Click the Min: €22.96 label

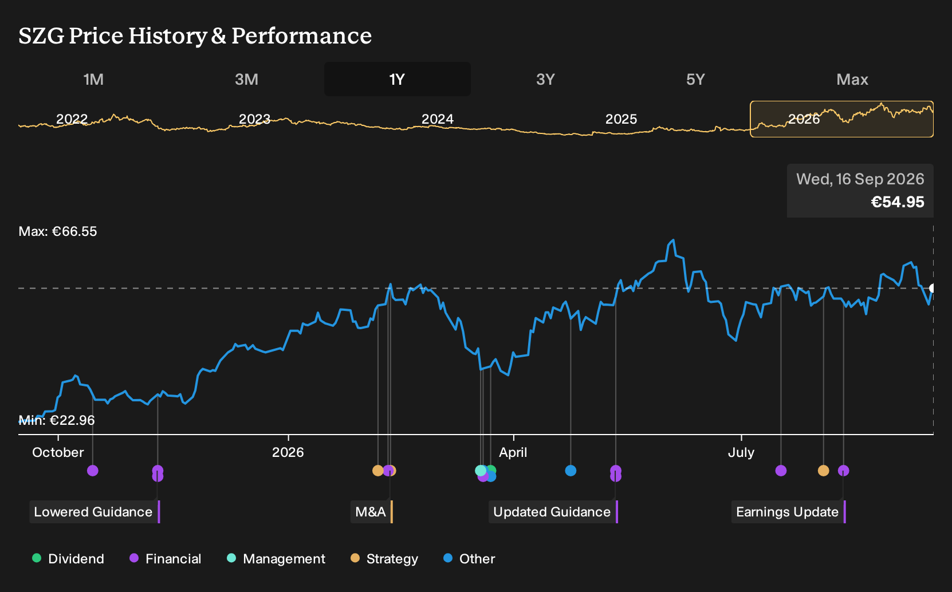57,420
